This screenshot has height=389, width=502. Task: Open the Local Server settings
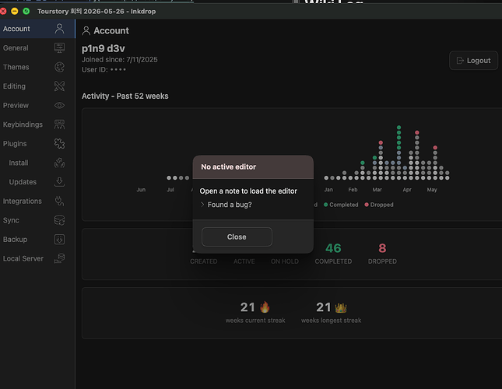coord(37,258)
